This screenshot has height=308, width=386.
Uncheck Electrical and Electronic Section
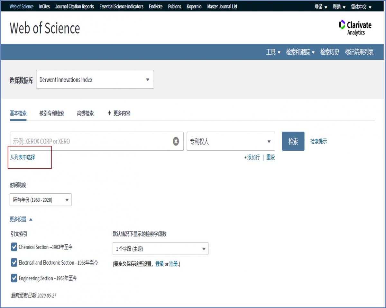click(14, 262)
